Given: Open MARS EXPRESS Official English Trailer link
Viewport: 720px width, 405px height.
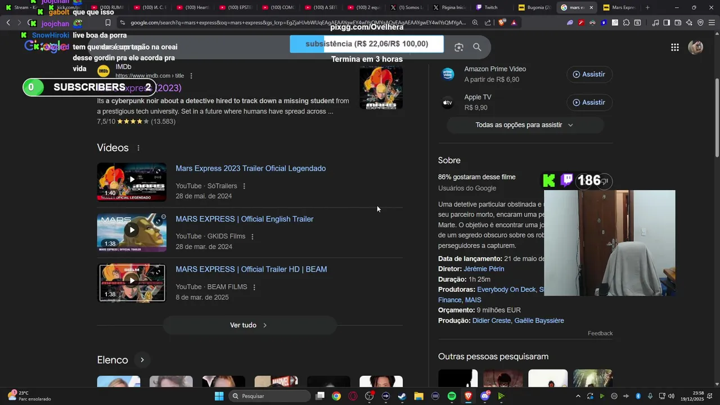Looking at the screenshot, I should click(245, 219).
